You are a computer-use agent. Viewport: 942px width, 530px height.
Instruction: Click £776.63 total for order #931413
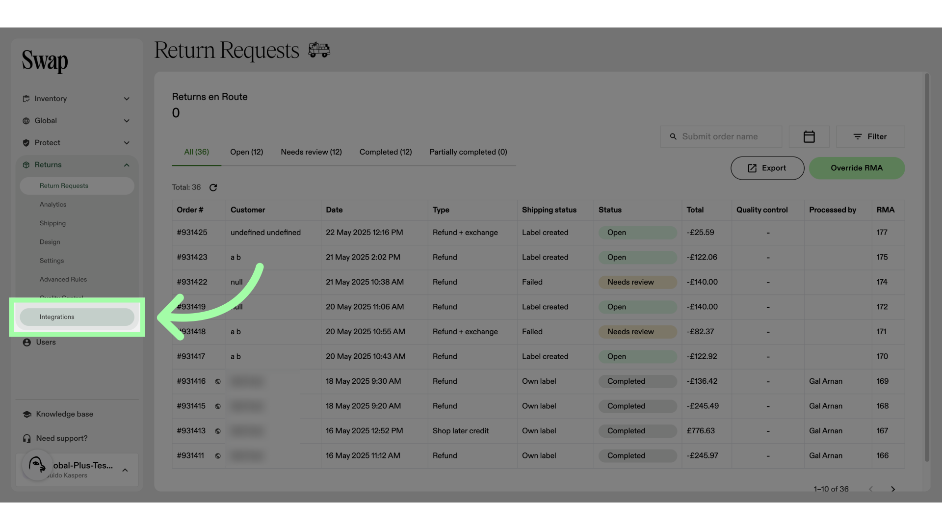coord(701,431)
